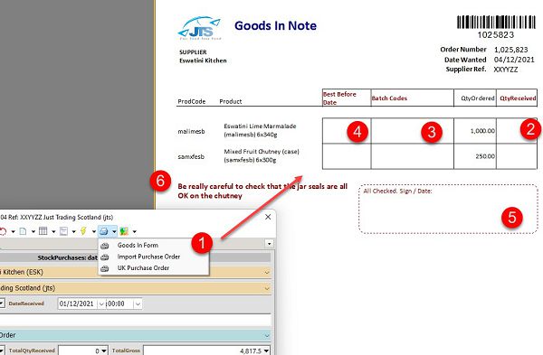Close the stock purchase window
This screenshot has height=355, width=543.
[268, 217]
